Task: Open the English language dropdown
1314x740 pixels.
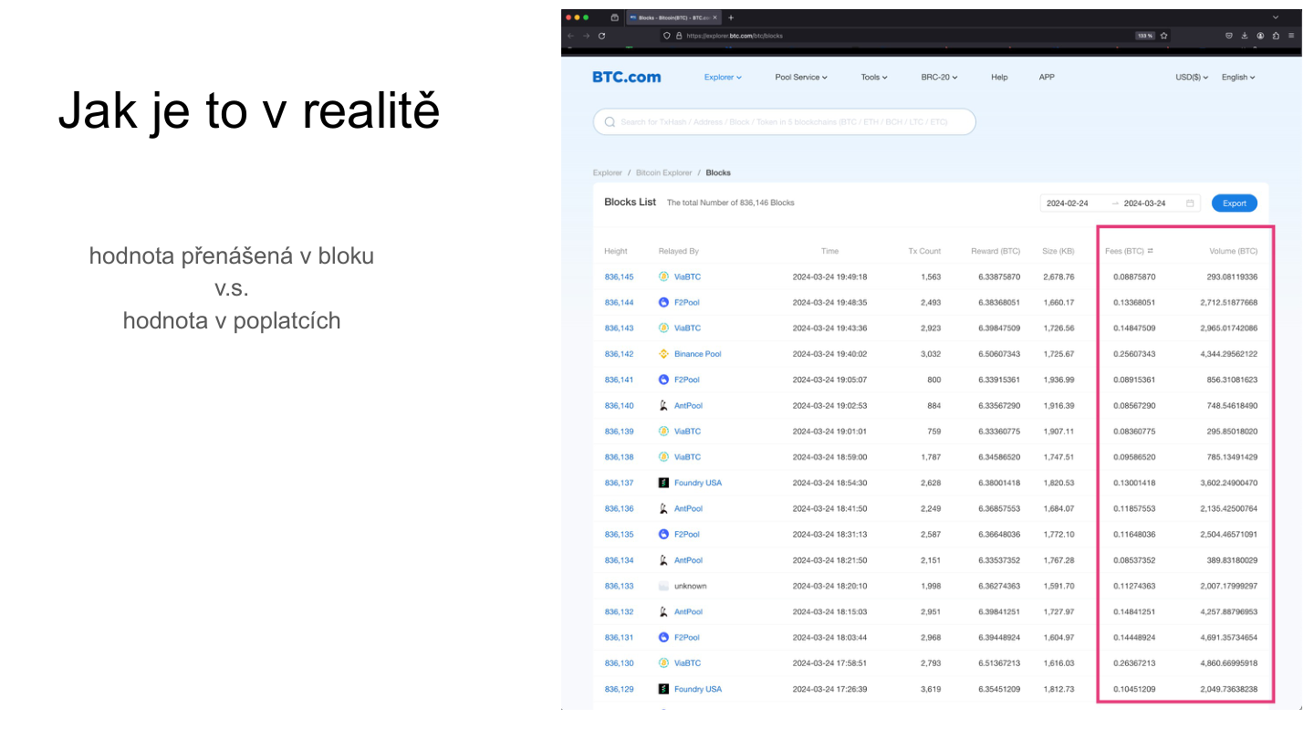Action: pyautogui.click(x=1238, y=78)
